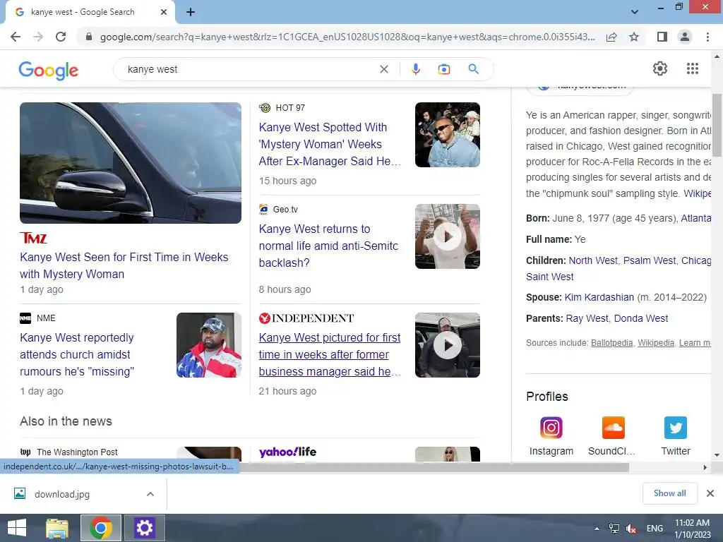Click the vertical scrollbar thumb
Screen dimensions: 723x542
tap(717, 125)
